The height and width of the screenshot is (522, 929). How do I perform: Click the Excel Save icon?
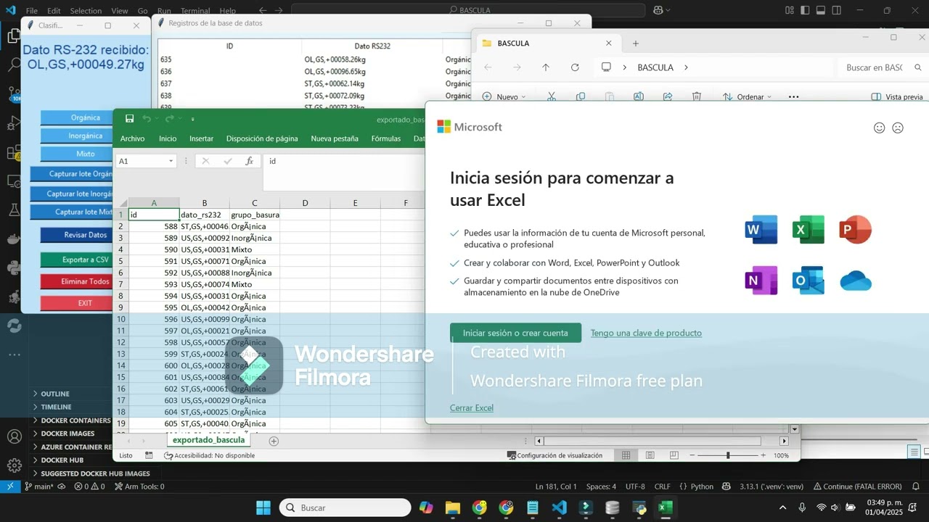point(129,119)
